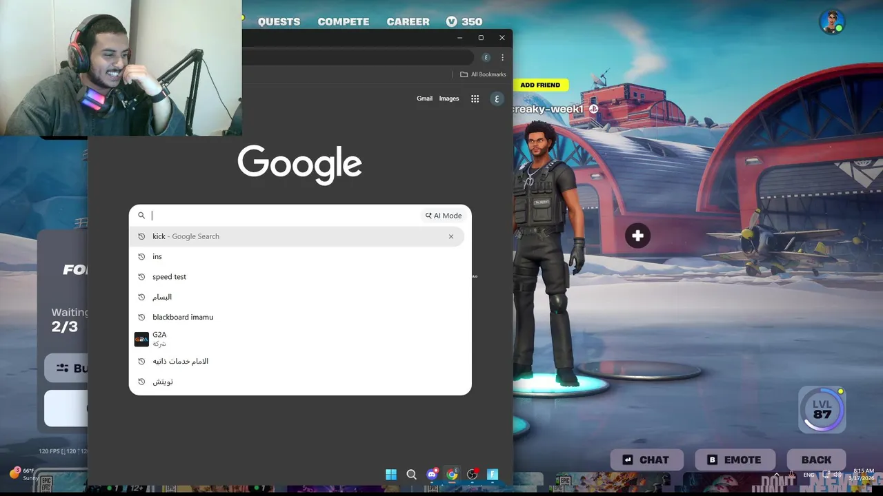Viewport: 883px width, 496px height.
Task: Open the Fortnite player profile avatar
Action: (x=832, y=21)
